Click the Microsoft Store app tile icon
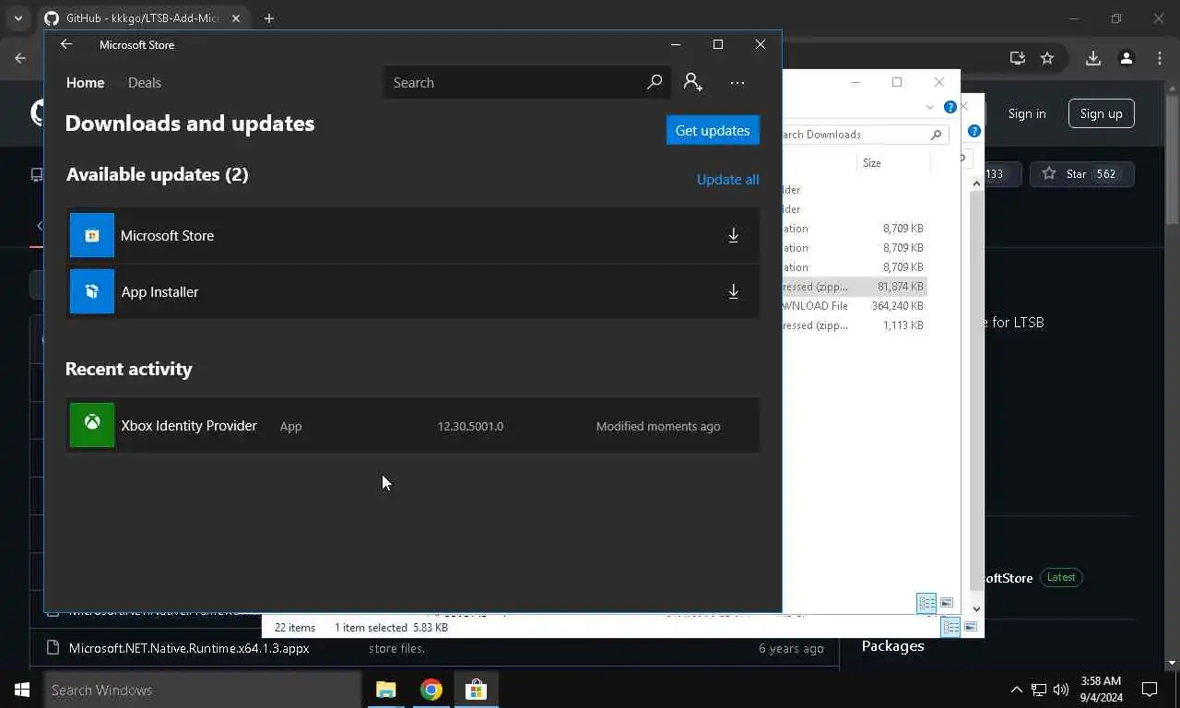This screenshot has height=708, width=1180. (92, 235)
